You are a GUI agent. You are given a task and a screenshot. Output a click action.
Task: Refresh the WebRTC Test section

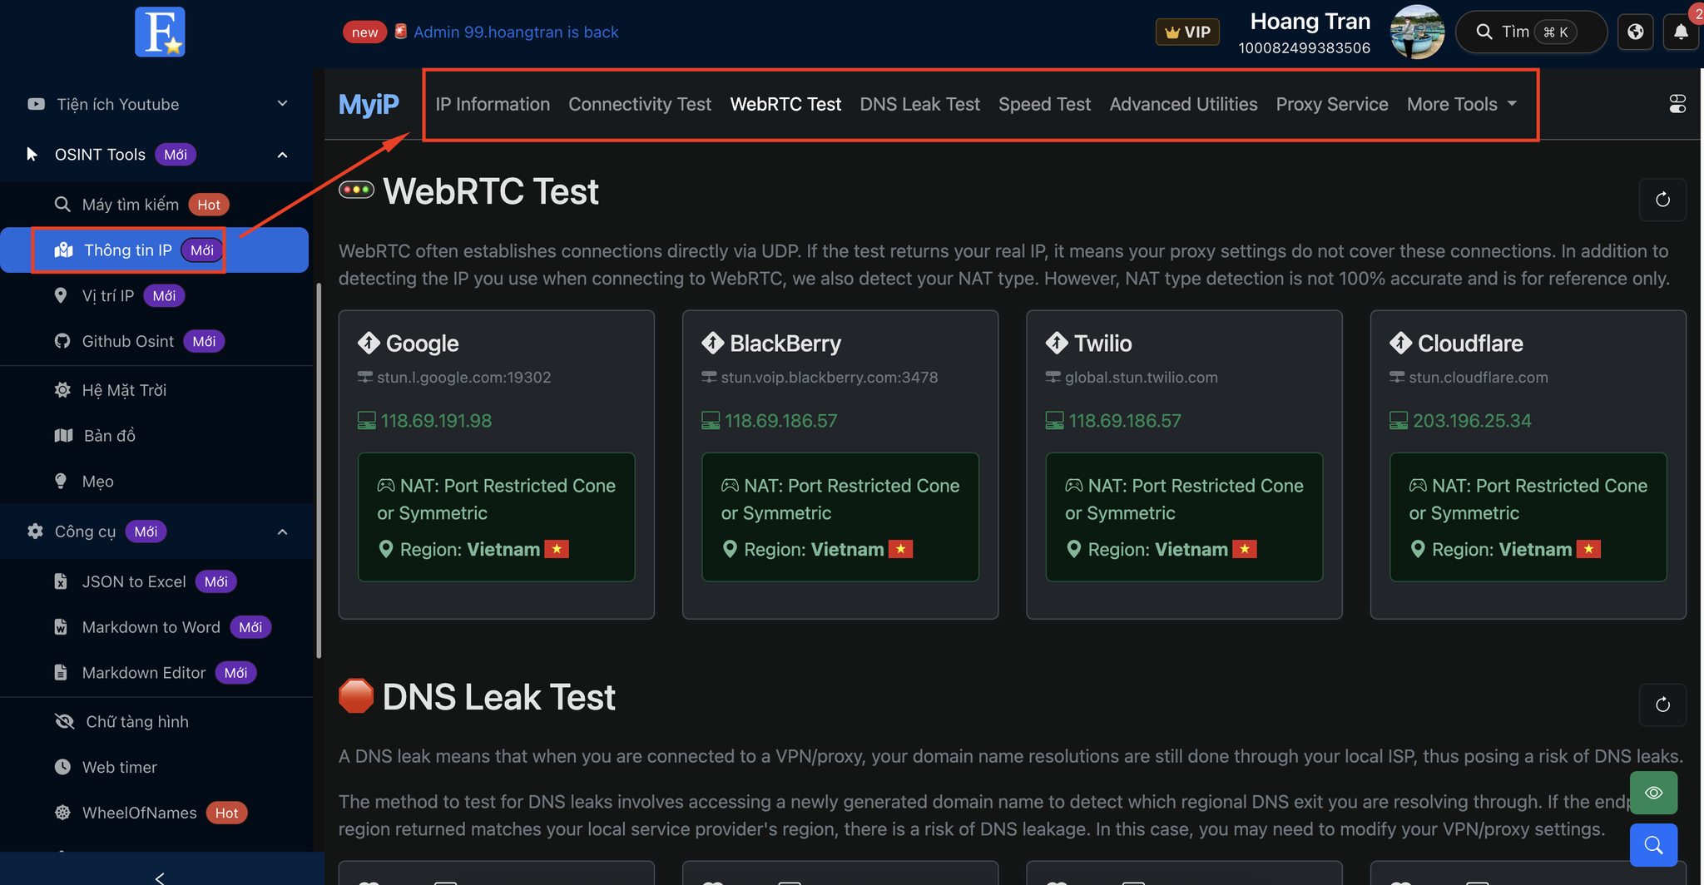click(x=1662, y=200)
